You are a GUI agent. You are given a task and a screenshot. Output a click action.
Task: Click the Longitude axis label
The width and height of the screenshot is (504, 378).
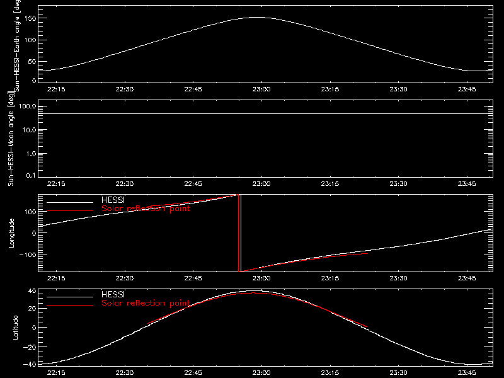click(11, 233)
